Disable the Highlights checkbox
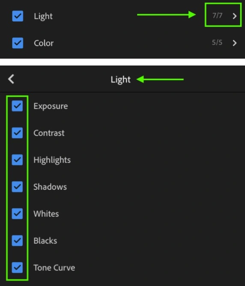 click(17, 160)
